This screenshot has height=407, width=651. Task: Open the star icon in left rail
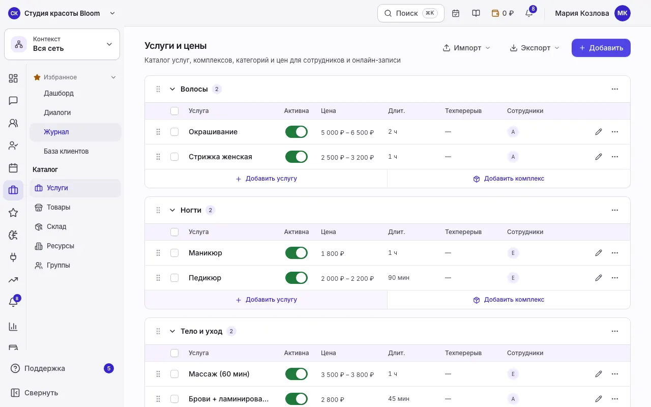[x=13, y=213]
